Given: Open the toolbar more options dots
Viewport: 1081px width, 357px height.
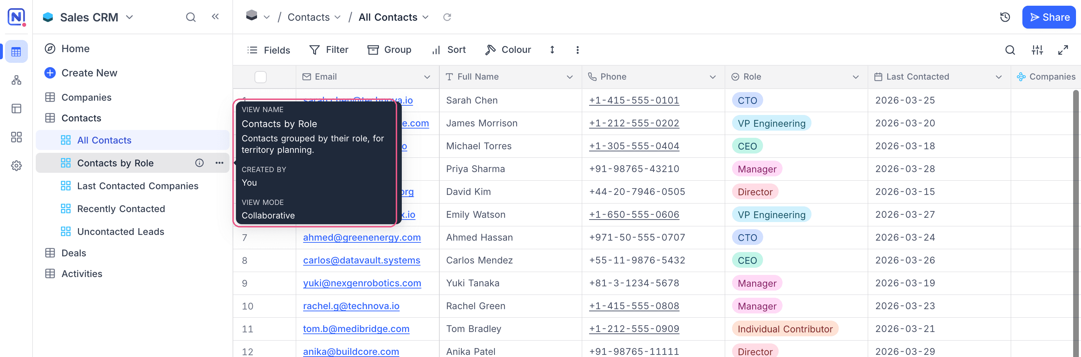Looking at the screenshot, I should (577, 50).
